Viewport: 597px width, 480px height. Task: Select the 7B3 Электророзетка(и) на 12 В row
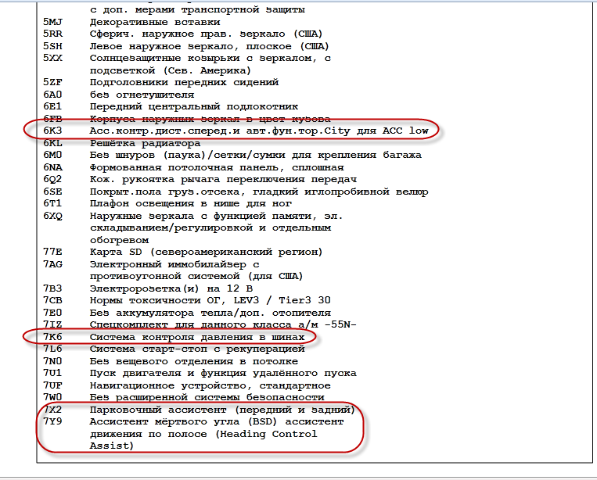pyautogui.click(x=148, y=288)
